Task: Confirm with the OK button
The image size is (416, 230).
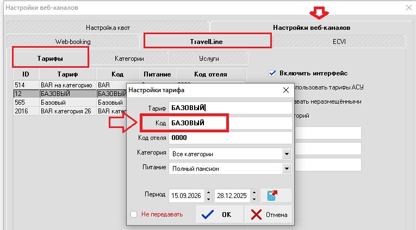Action: click(220, 214)
